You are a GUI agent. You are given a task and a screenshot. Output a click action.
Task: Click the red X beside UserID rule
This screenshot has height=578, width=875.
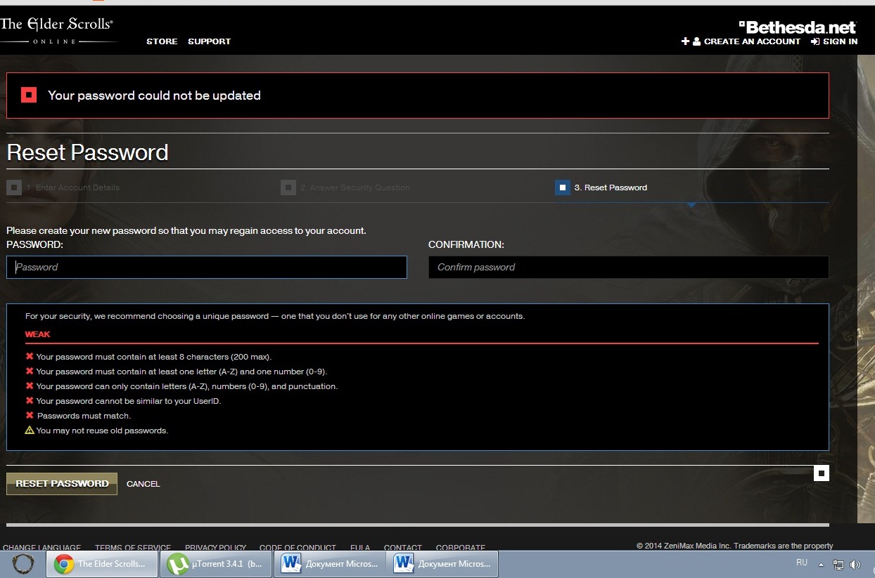(x=30, y=400)
